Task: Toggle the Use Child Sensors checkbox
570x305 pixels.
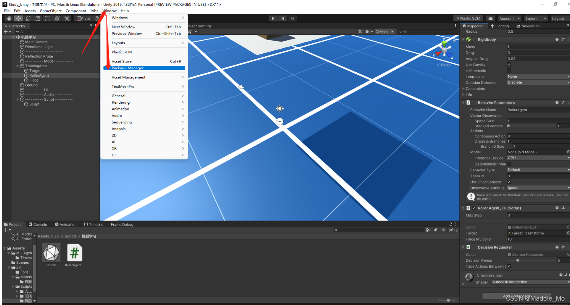Action: tap(509, 182)
